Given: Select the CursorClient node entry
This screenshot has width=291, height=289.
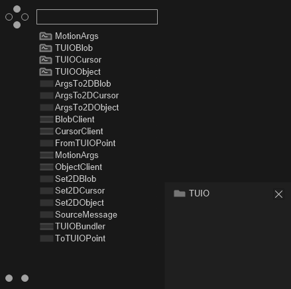Looking at the screenshot, I should (x=79, y=132).
